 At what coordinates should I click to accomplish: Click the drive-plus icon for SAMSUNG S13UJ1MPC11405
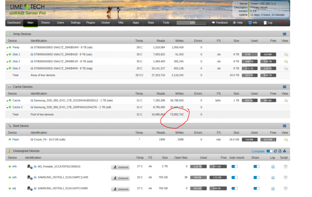30,177
